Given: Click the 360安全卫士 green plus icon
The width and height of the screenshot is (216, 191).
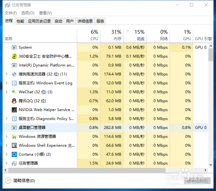Looking at the screenshot, I should (14, 56).
